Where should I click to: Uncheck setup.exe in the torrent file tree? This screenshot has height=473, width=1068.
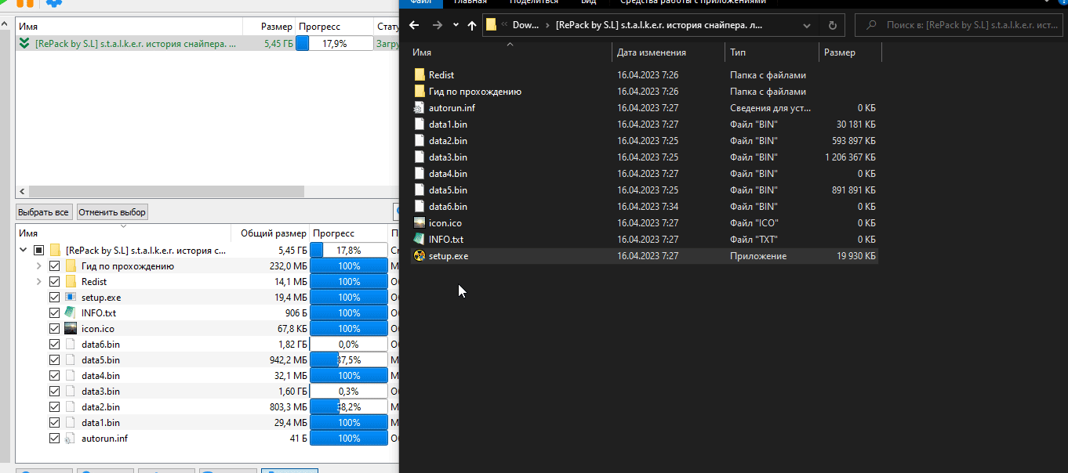(x=54, y=298)
